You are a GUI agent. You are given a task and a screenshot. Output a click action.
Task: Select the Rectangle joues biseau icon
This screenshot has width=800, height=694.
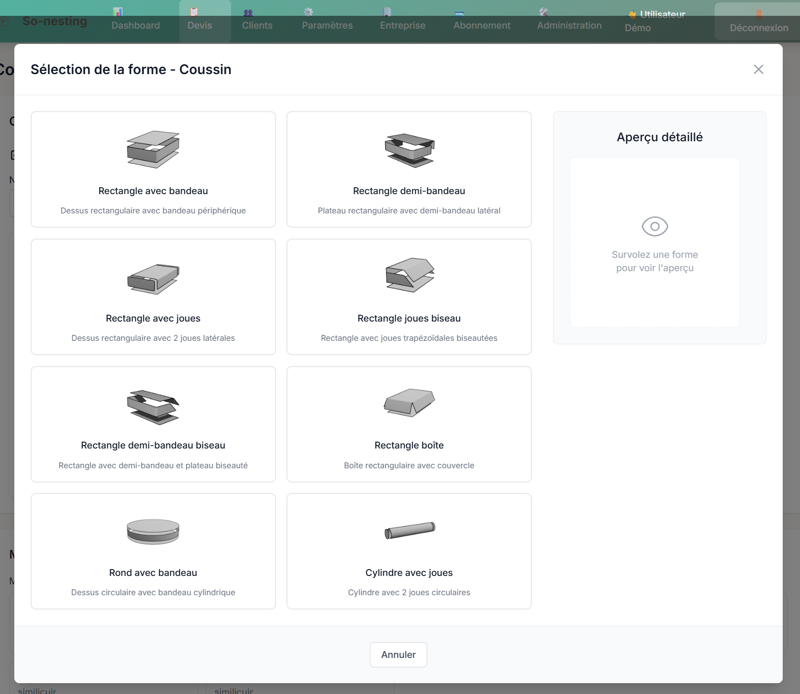coord(409,275)
